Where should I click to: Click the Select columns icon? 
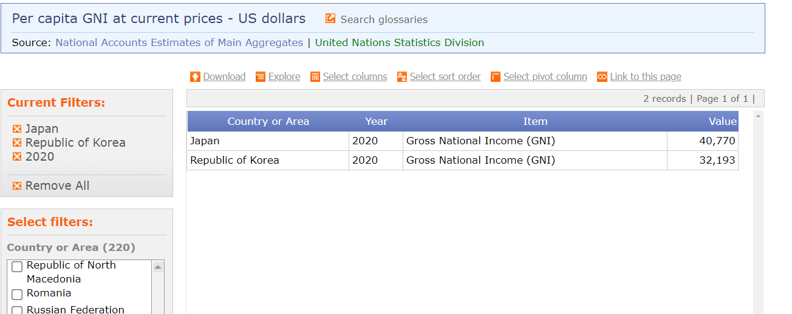pyautogui.click(x=315, y=77)
